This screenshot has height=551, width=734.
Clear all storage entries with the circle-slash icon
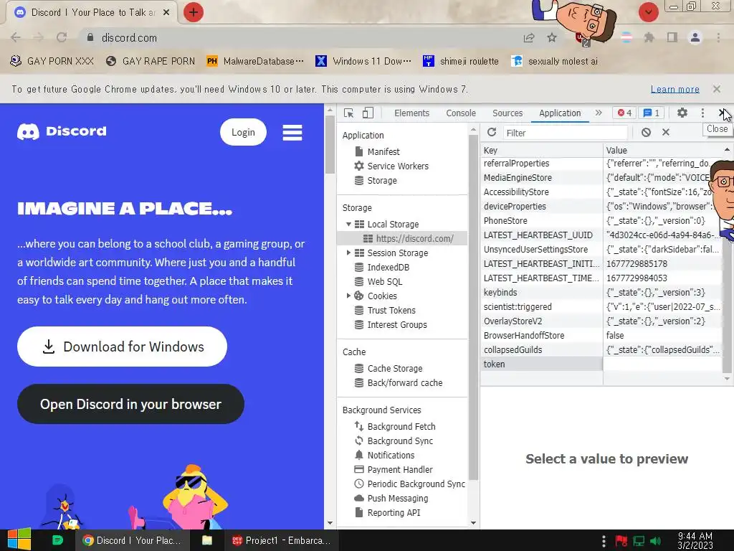[646, 133]
